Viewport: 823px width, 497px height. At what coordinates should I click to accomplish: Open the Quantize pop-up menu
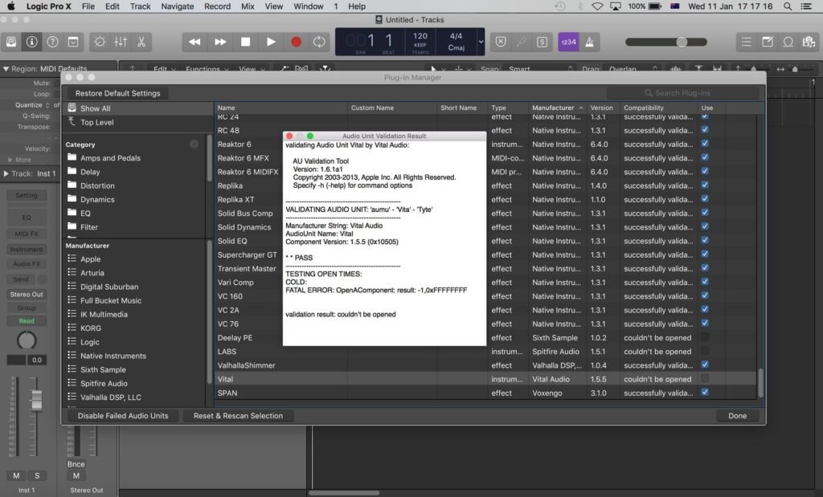(47, 105)
